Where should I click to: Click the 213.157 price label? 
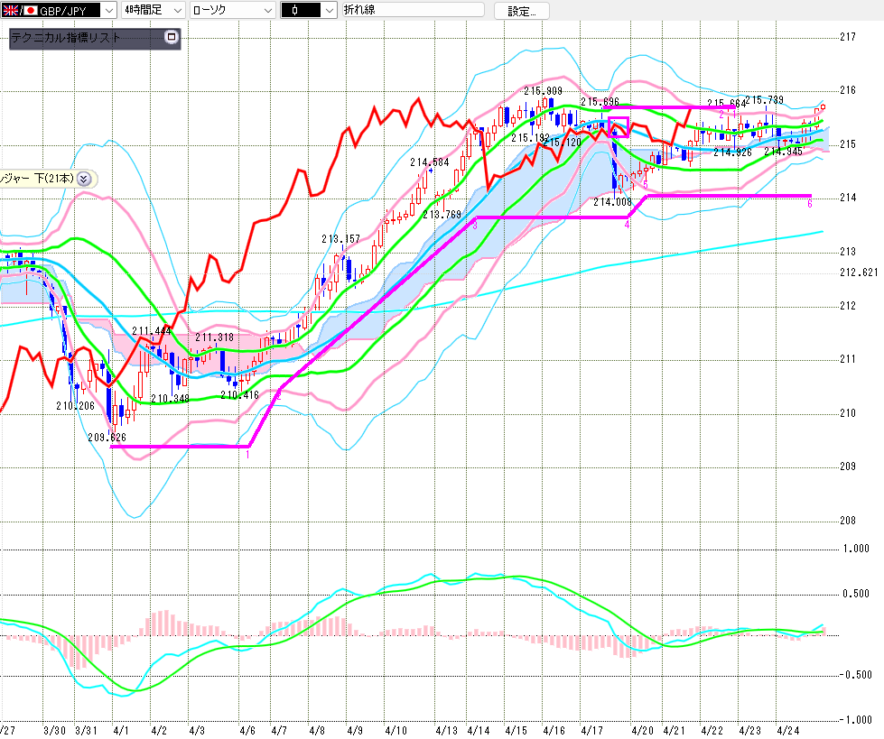(x=340, y=239)
